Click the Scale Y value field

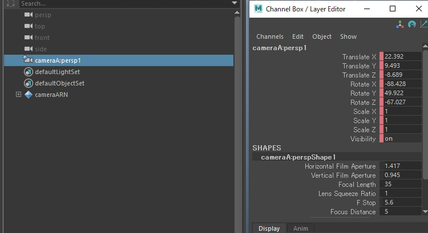tap(402, 120)
